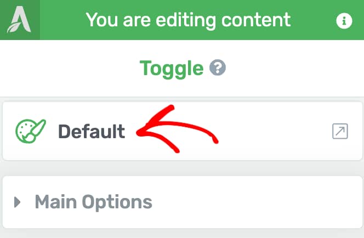Click the word "Options" in Main Options

coord(117,203)
